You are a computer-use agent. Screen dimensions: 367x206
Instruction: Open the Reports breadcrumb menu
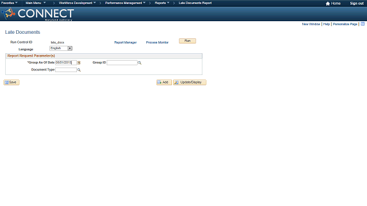coord(162,3)
